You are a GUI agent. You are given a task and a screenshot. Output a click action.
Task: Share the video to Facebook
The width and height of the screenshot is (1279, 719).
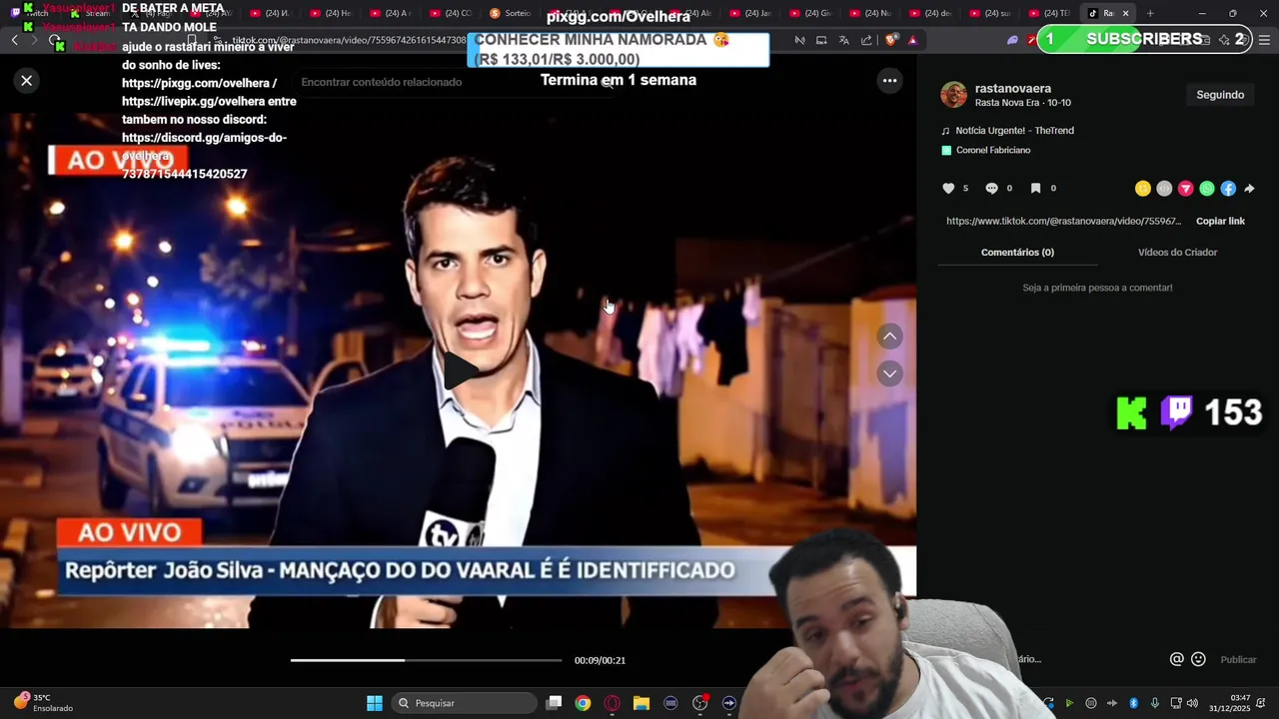tap(1228, 188)
